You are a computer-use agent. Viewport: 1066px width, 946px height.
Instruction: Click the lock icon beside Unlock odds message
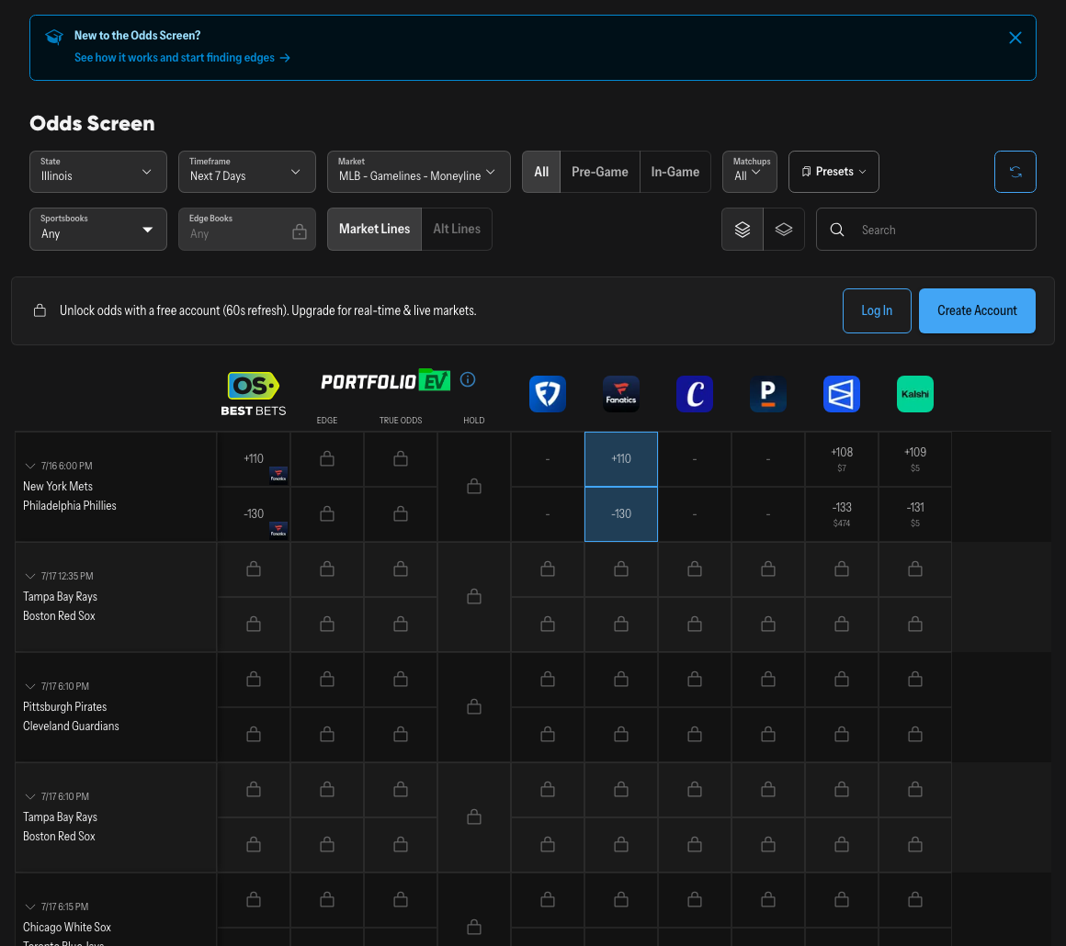[x=40, y=310]
